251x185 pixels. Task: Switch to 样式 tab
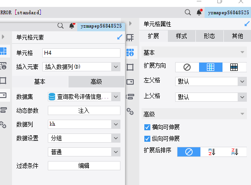182,36
